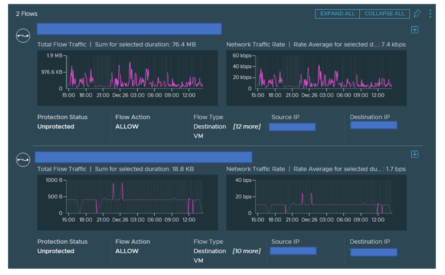Viewport: 445px width, 275px height.
Task: Click the 18.8 KB Total Flow Traffic chart
Action: pyautogui.click(x=127, y=202)
